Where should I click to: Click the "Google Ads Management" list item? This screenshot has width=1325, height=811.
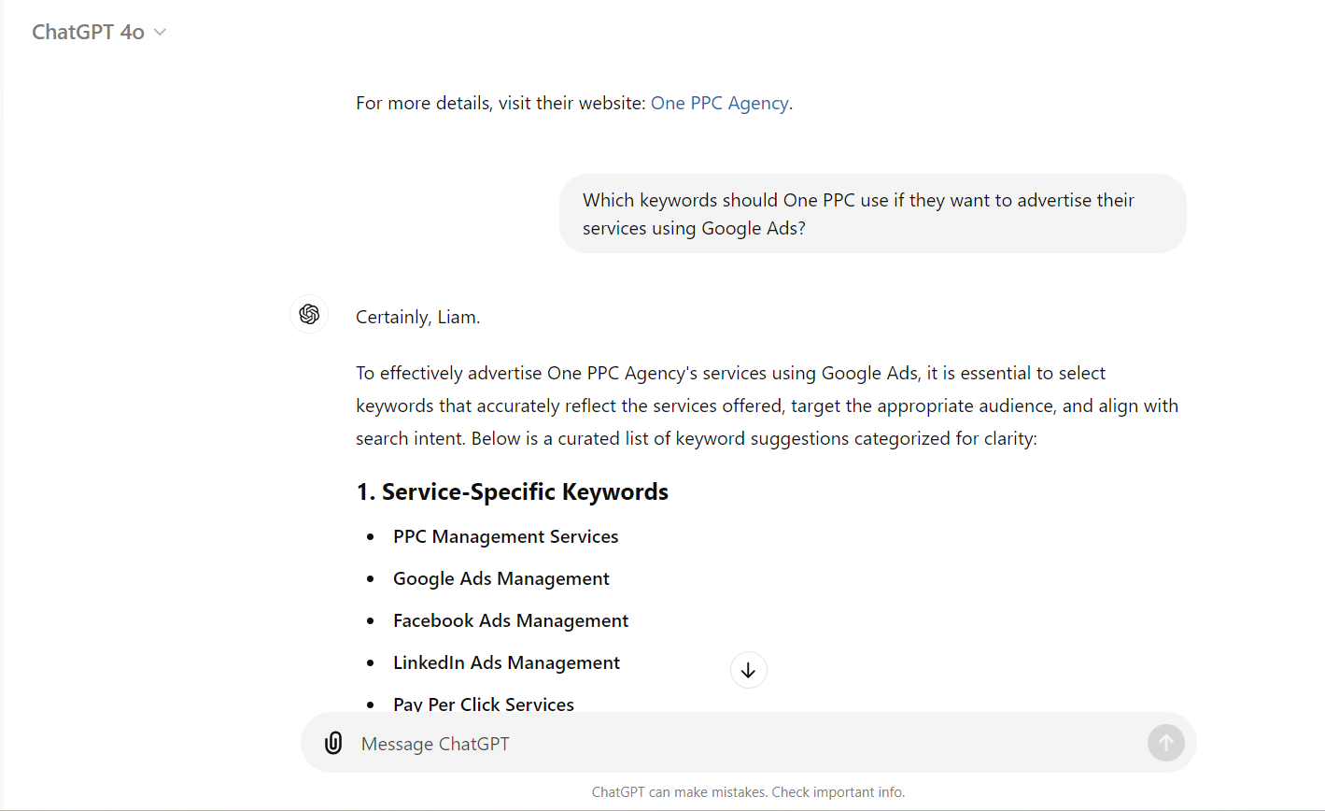(x=500, y=578)
